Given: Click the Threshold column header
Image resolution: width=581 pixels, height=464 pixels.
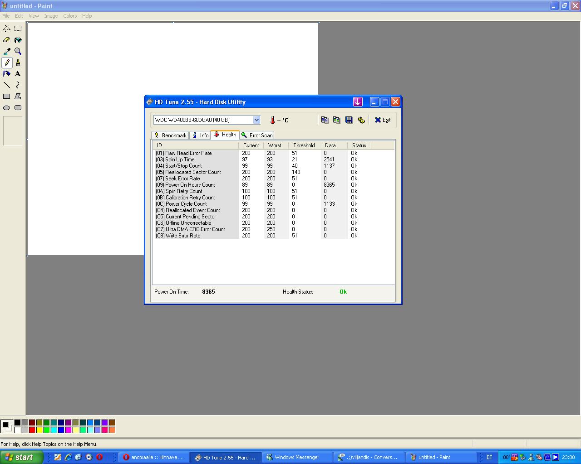Looking at the screenshot, I should [x=305, y=145].
